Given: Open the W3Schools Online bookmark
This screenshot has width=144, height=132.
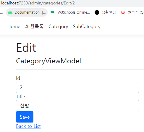Looking at the screenshot, I should pyautogui.click(x=70, y=12).
